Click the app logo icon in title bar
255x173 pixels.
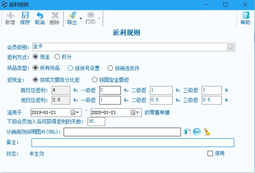[4, 4]
